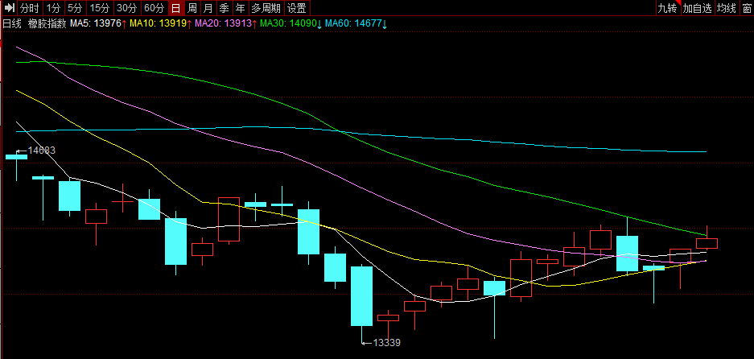Switch to the 月 monthly period

tap(208, 8)
